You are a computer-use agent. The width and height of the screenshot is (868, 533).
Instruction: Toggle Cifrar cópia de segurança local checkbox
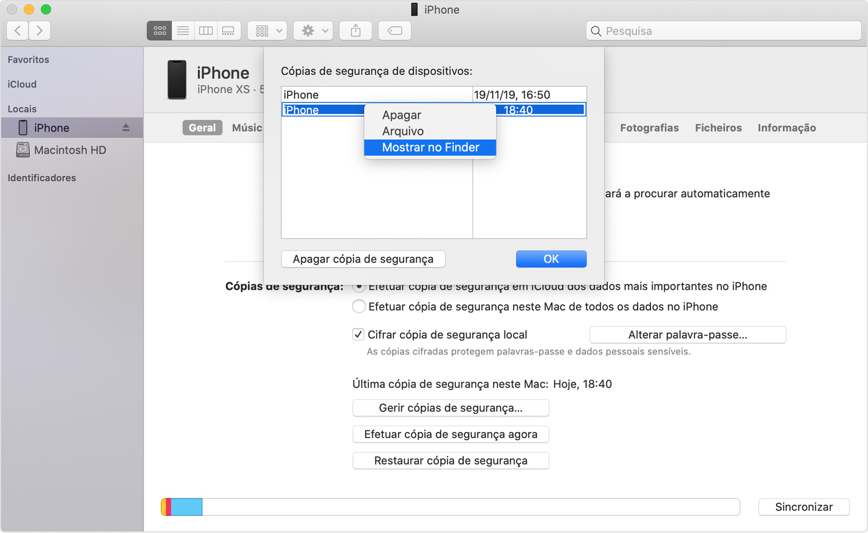coord(358,334)
